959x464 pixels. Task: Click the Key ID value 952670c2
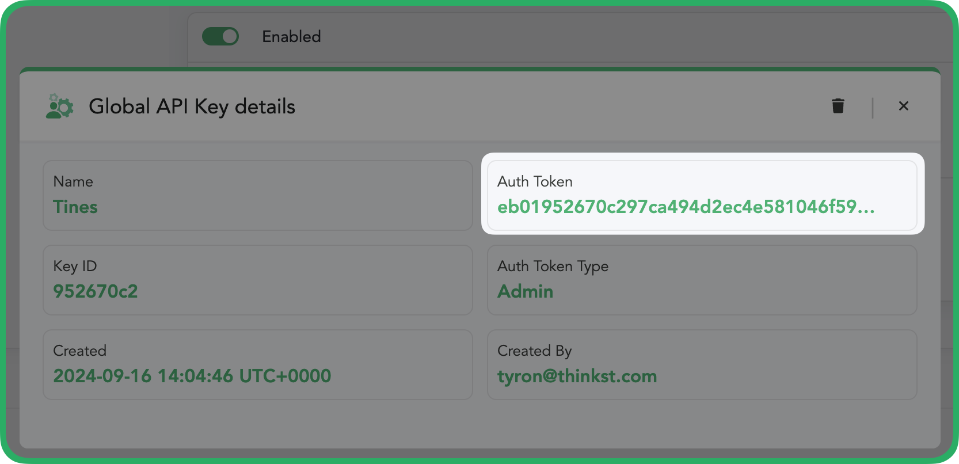[x=96, y=291]
